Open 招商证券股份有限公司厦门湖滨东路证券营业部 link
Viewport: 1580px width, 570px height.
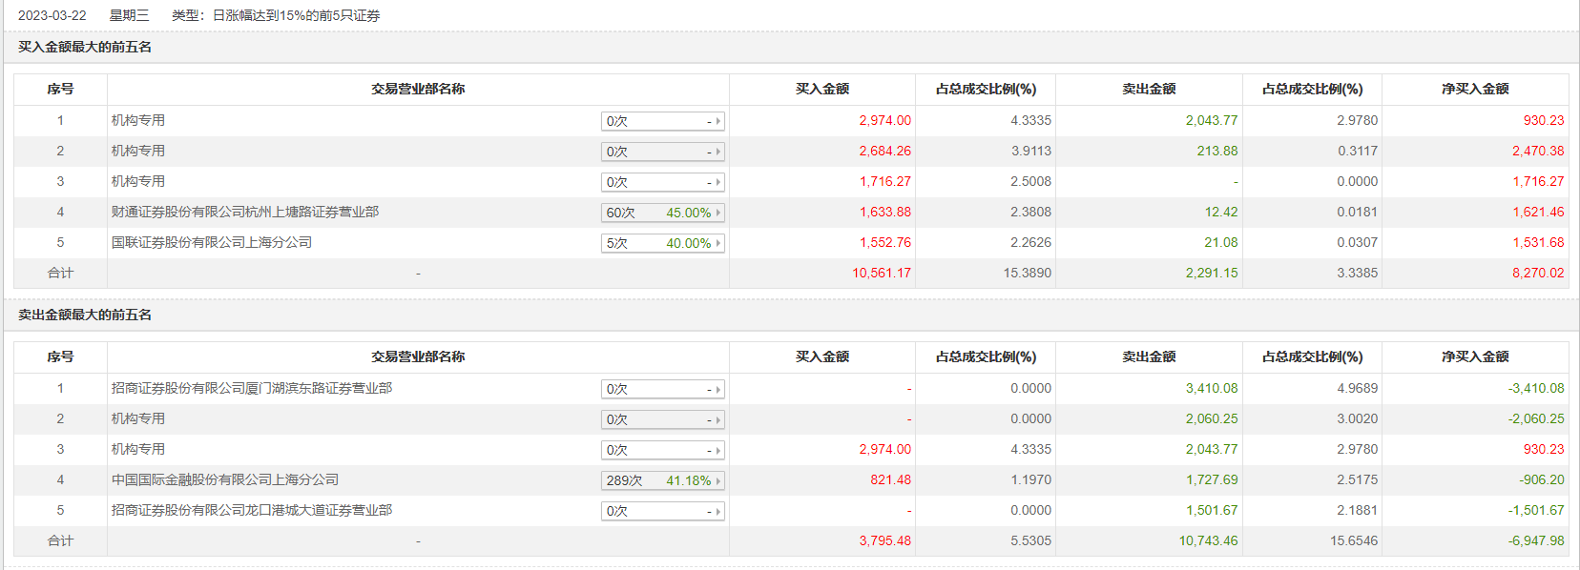click(x=252, y=388)
